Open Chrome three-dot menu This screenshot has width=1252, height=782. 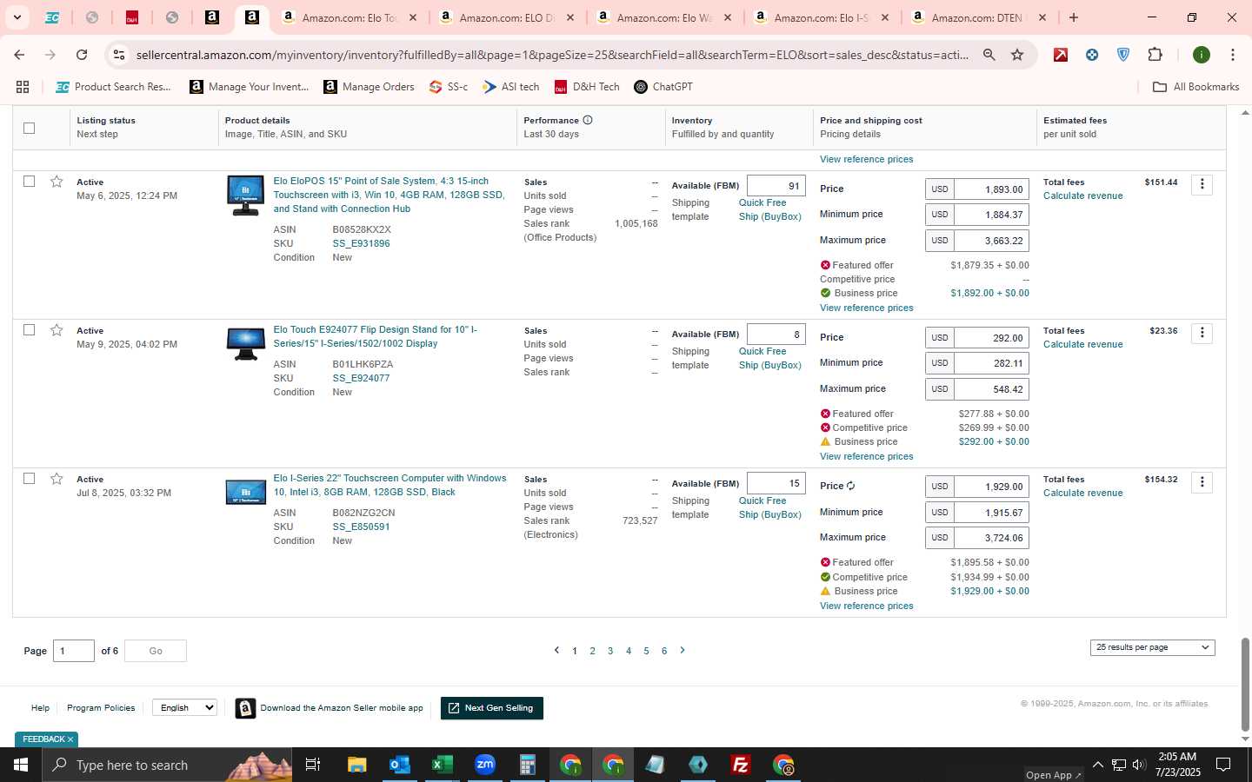pos(1233,55)
